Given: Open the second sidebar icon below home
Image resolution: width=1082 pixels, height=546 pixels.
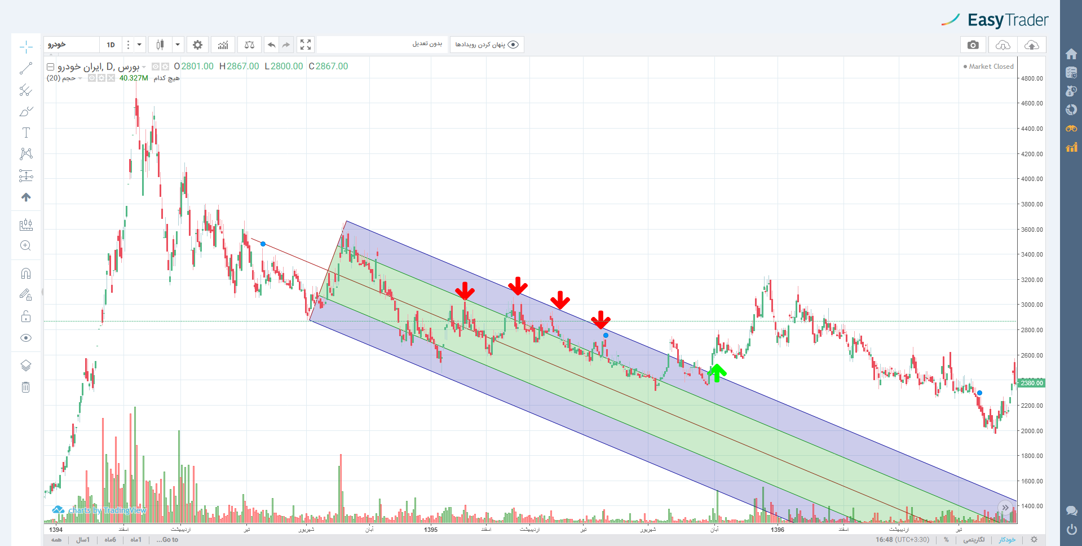Looking at the screenshot, I should pos(1071,72).
